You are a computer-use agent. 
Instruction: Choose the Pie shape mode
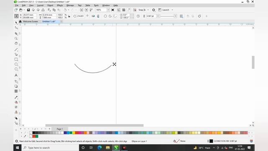point(110,16)
